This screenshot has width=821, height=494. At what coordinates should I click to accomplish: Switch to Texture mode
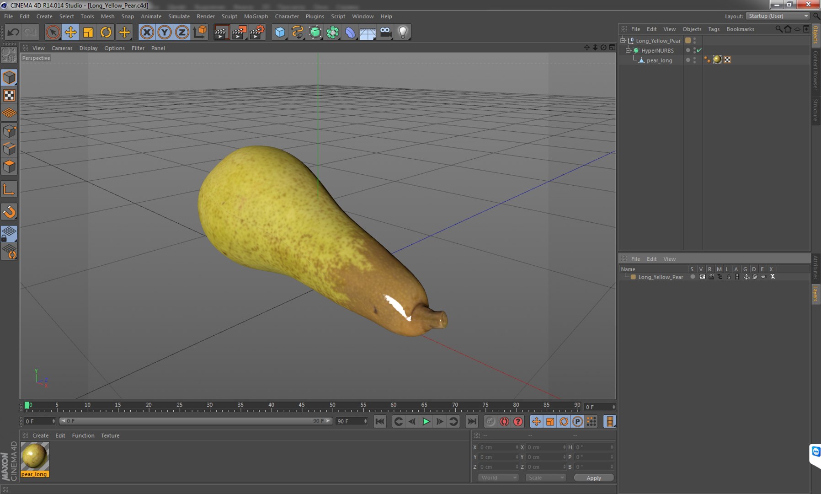click(x=9, y=95)
